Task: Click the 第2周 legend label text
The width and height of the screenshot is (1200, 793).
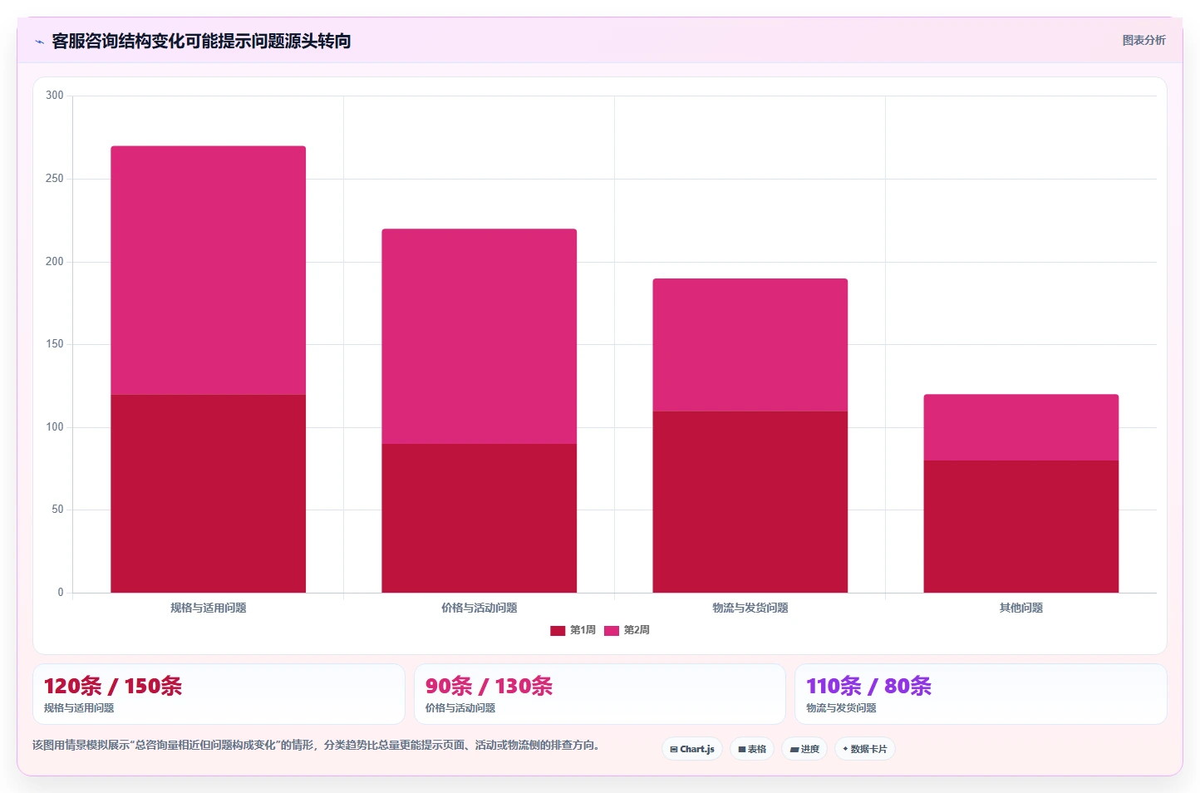Action: 637,630
